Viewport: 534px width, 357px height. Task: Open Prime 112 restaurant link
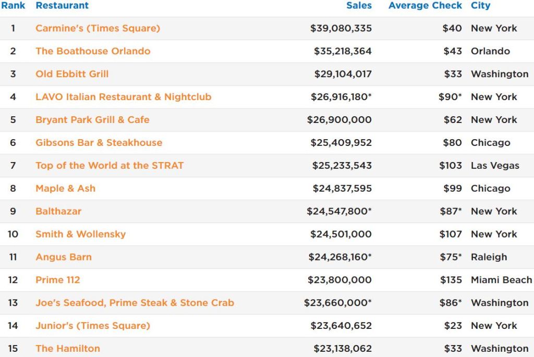(57, 280)
